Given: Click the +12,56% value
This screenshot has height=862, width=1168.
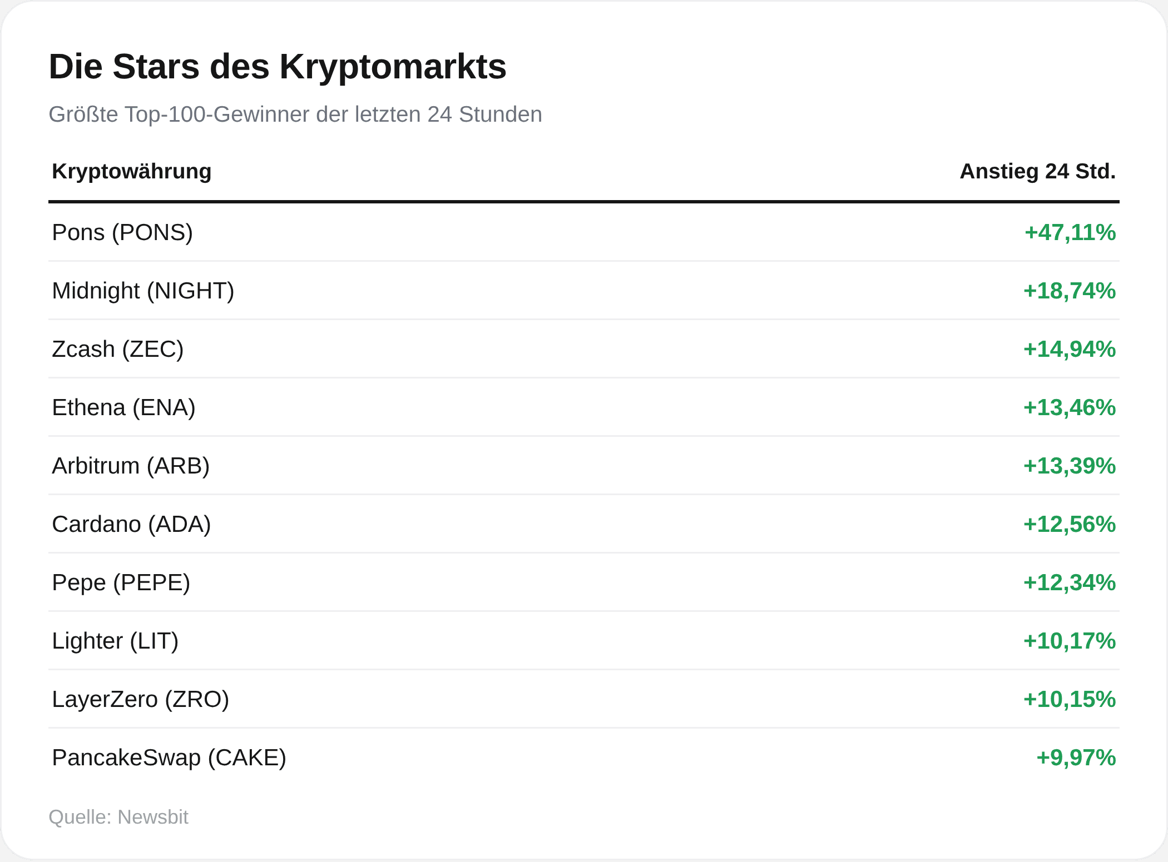Looking at the screenshot, I should (1070, 524).
